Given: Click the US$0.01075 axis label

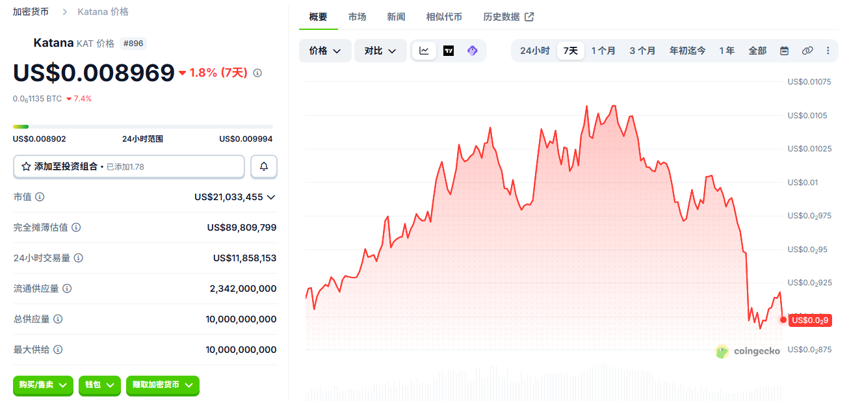Looking at the screenshot, I should pyautogui.click(x=809, y=82).
